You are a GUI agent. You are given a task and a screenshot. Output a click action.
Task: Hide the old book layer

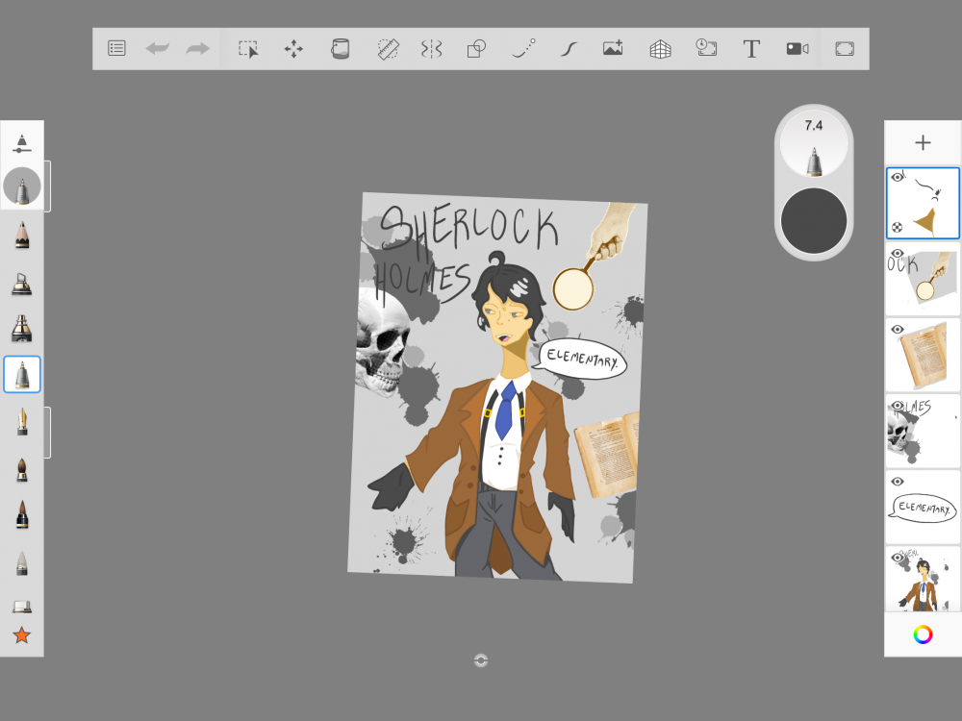tap(897, 329)
